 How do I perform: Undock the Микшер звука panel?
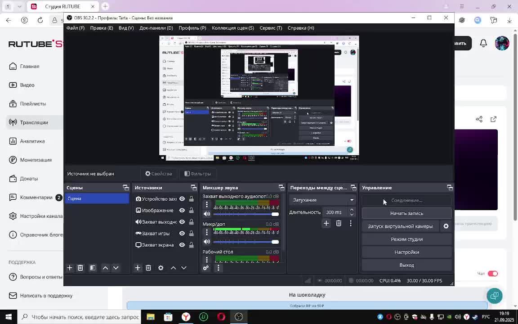pyautogui.click(x=281, y=188)
